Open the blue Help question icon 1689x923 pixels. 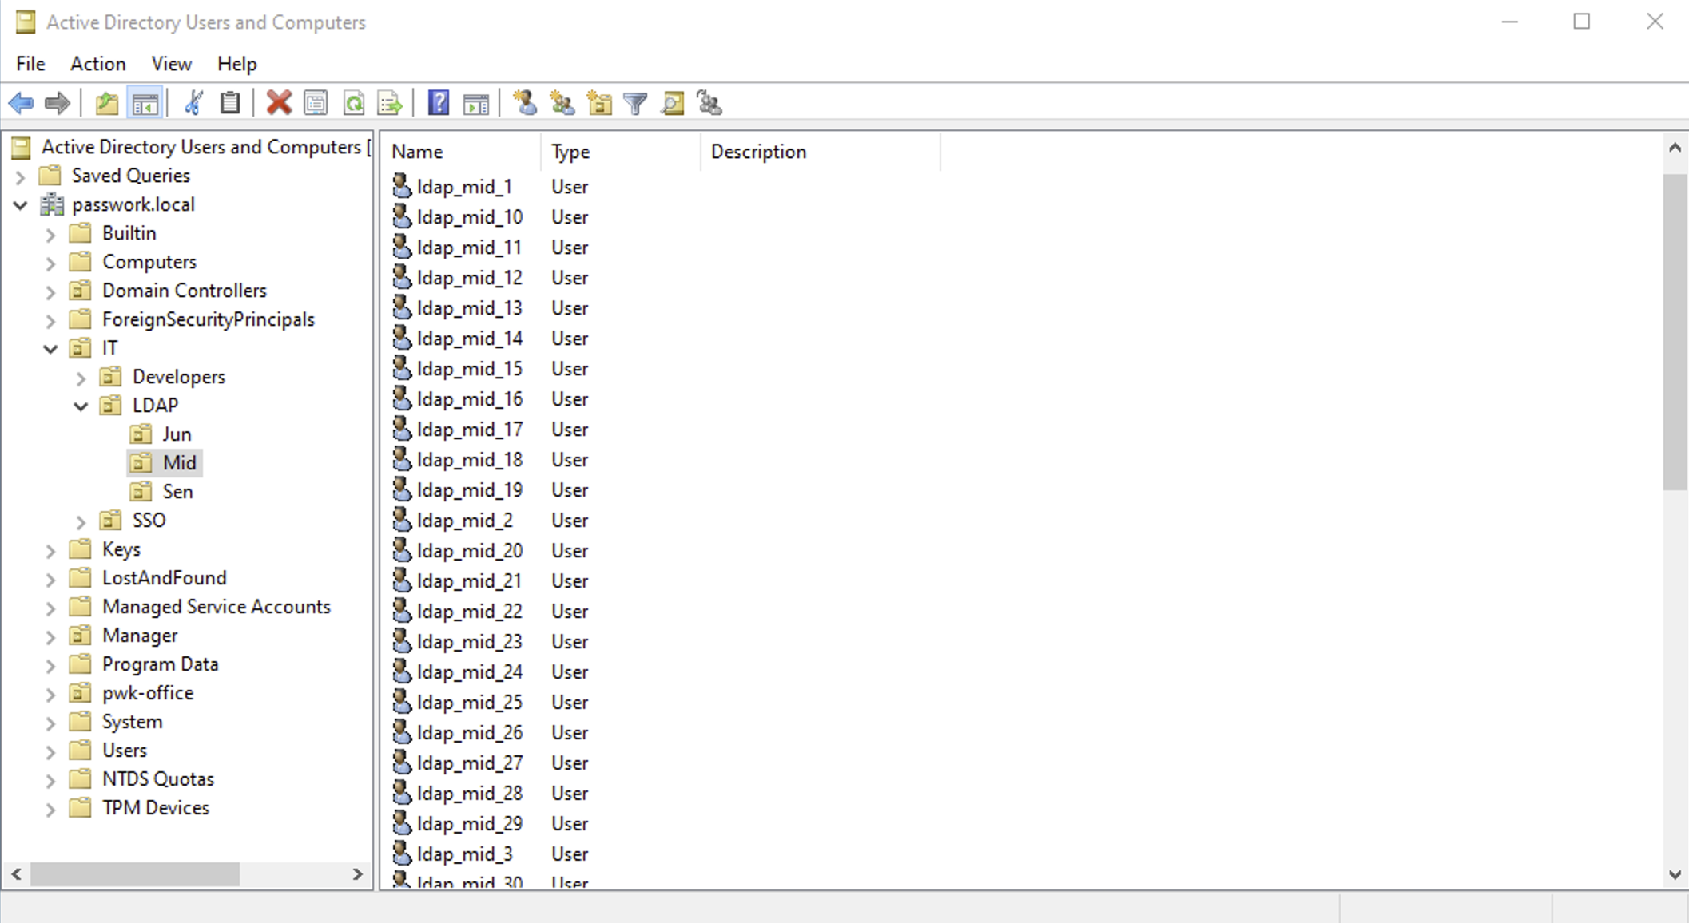click(x=439, y=103)
